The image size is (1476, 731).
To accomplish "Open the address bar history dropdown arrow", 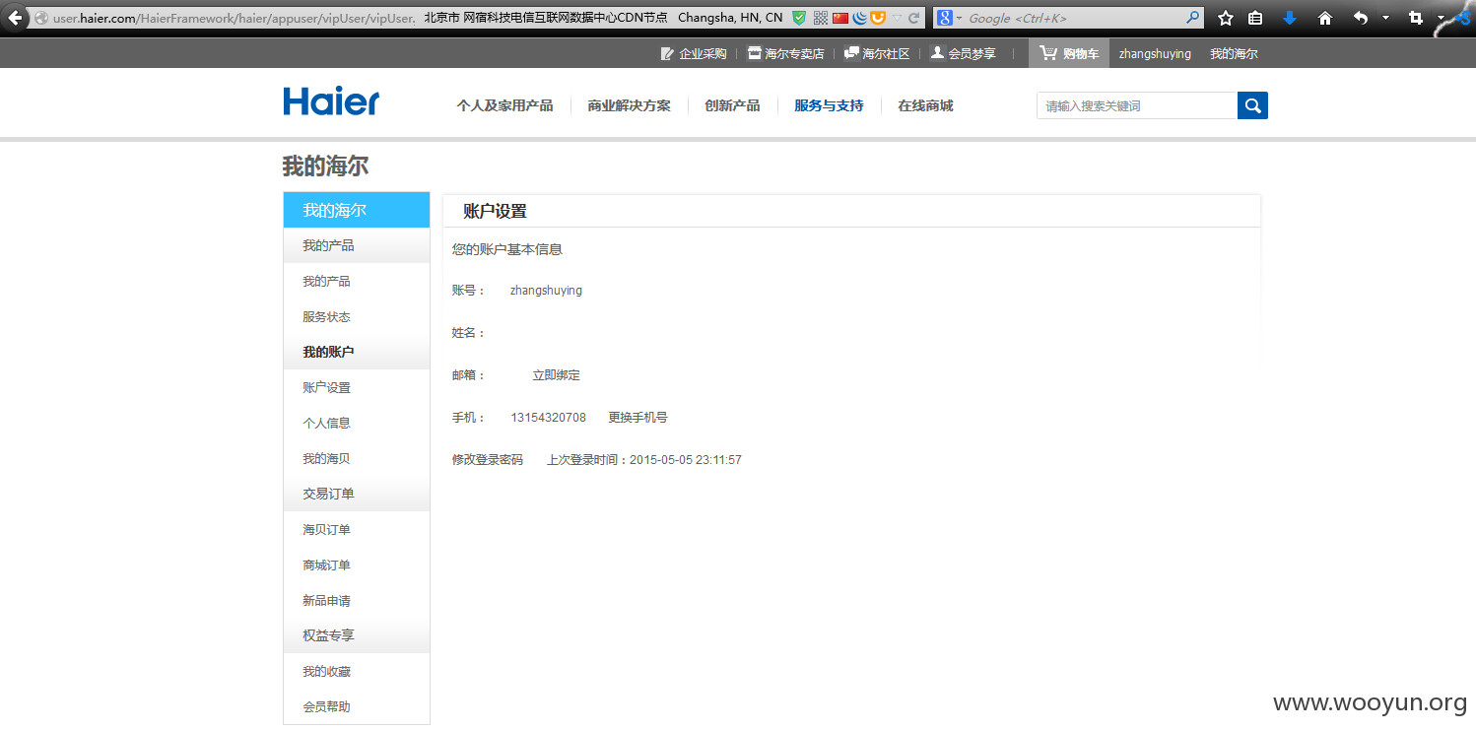I will click(x=897, y=18).
